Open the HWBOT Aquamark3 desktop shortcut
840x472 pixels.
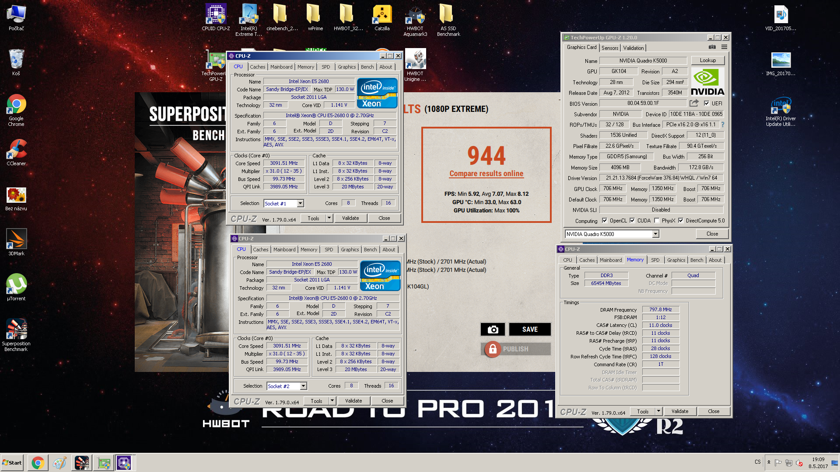pos(415,20)
